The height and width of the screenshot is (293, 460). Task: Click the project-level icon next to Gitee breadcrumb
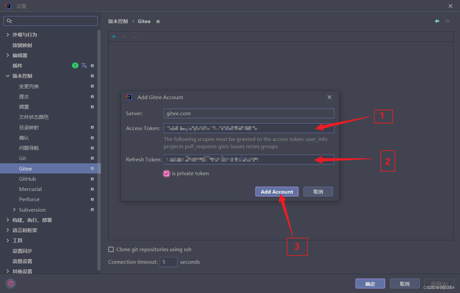158,21
